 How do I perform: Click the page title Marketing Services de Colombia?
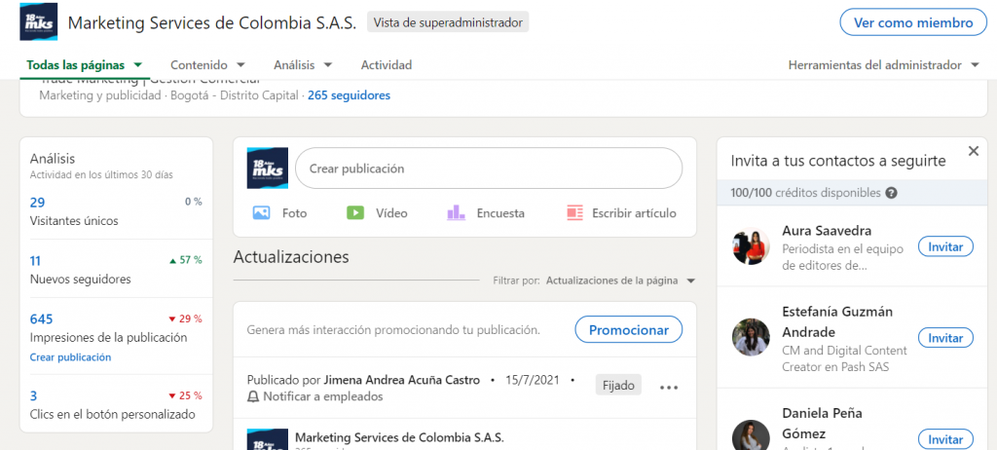(x=211, y=23)
